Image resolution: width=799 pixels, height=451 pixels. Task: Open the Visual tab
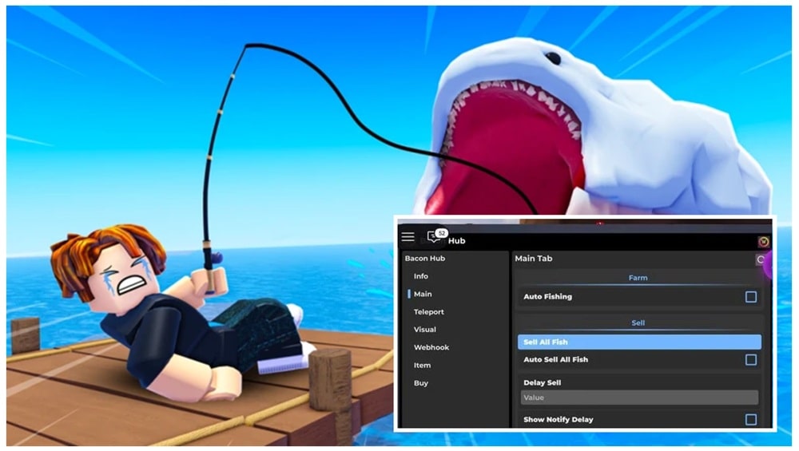coord(425,330)
